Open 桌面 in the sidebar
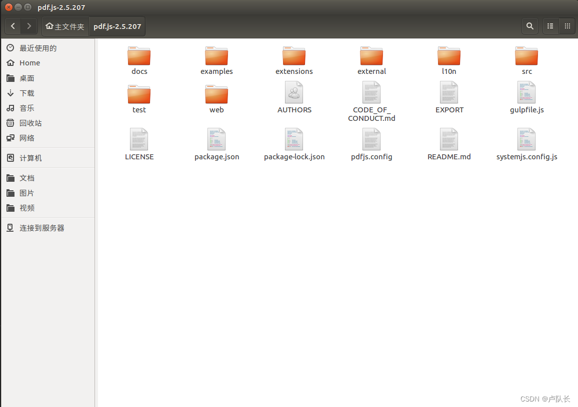The width and height of the screenshot is (578, 407). point(48,78)
